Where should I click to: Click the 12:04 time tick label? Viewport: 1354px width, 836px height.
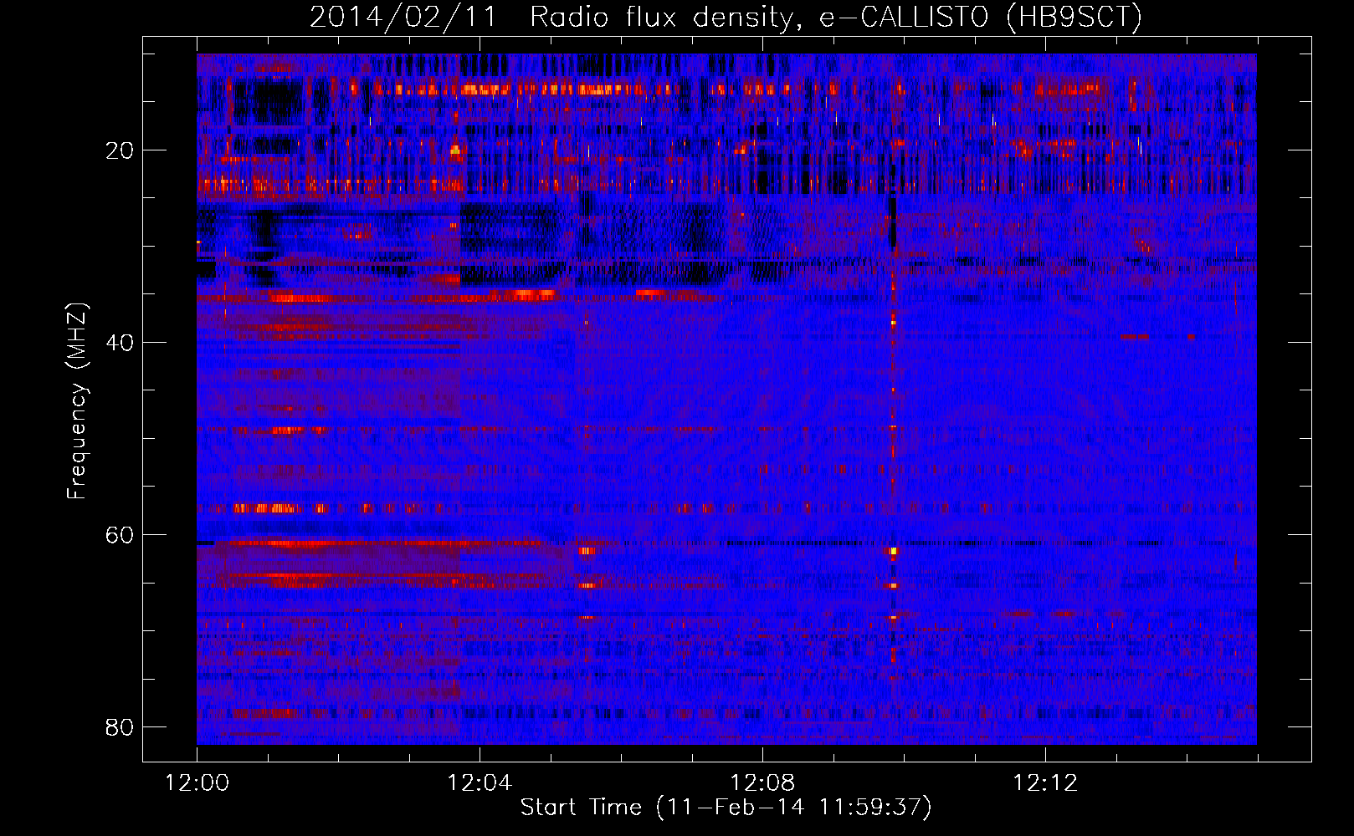pos(480,783)
